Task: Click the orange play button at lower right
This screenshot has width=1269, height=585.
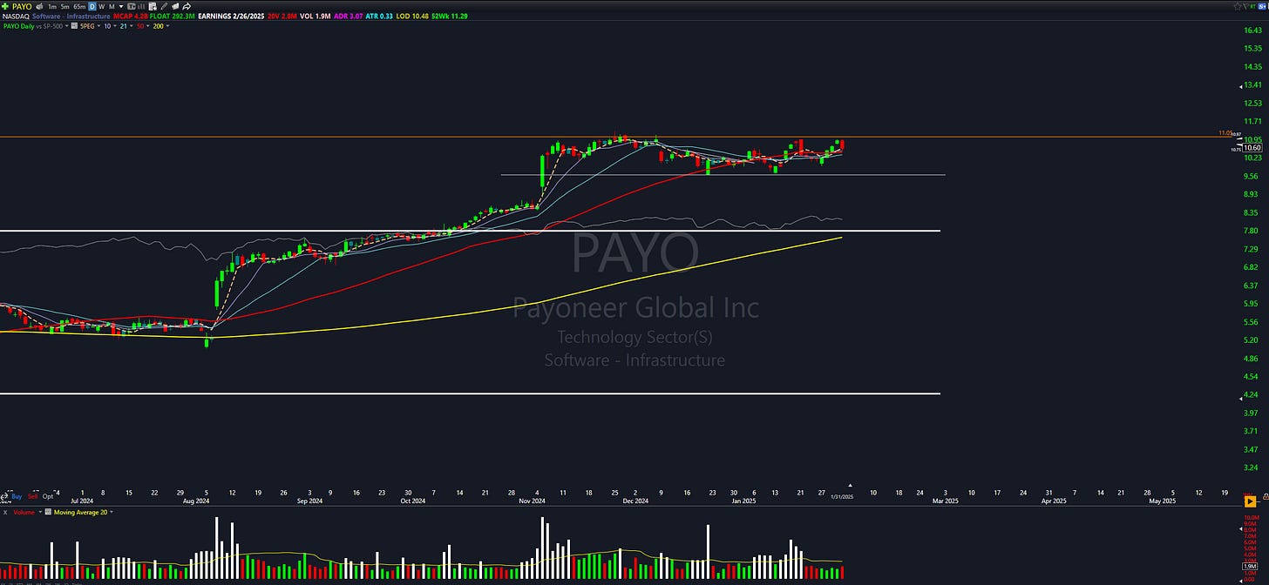Action: point(1251,502)
